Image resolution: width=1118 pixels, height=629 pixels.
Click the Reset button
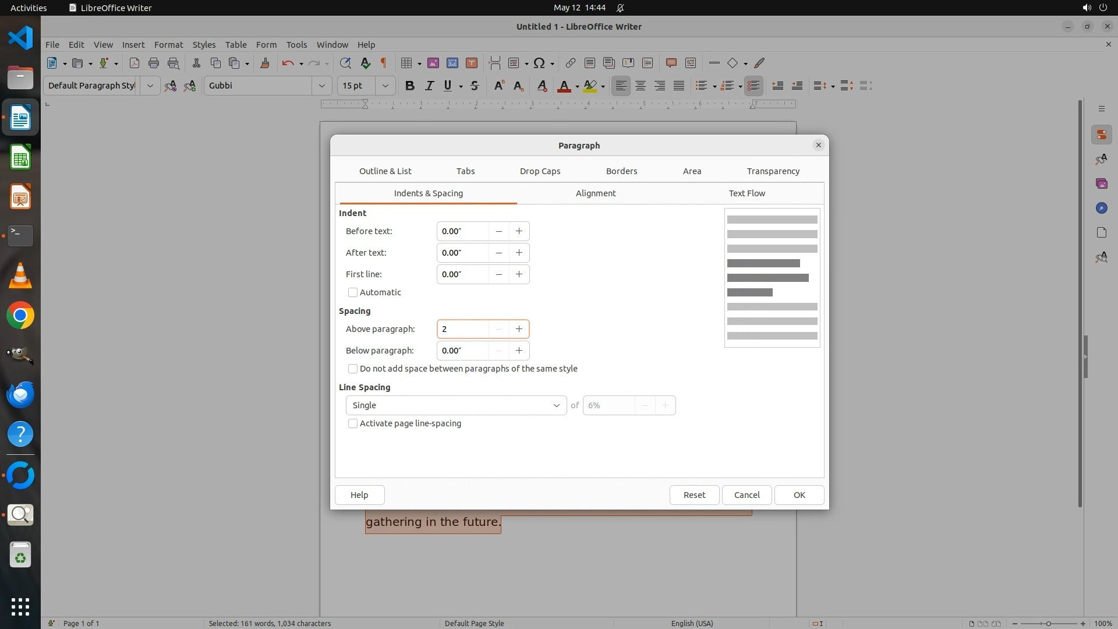(x=694, y=495)
